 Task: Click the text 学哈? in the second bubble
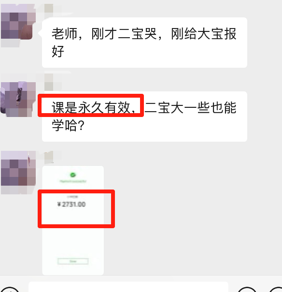[68, 125]
